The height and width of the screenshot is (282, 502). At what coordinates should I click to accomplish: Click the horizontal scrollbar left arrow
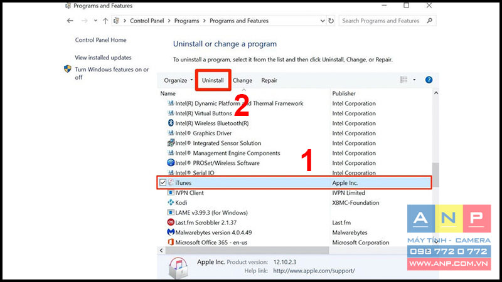click(x=161, y=250)
